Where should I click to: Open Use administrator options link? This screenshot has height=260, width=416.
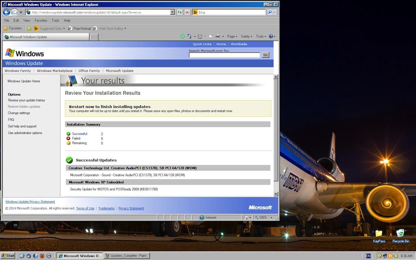click(x=25, y=133)
